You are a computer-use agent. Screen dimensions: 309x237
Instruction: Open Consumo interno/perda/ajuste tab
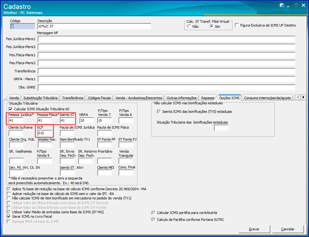267,98
